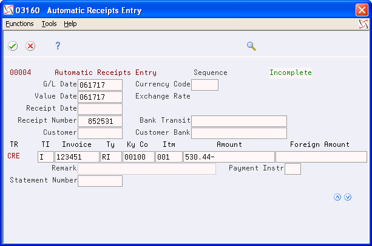Click the 00004 batch number text
This screenshot has height=246, width=372.
(x=21, y=73)
